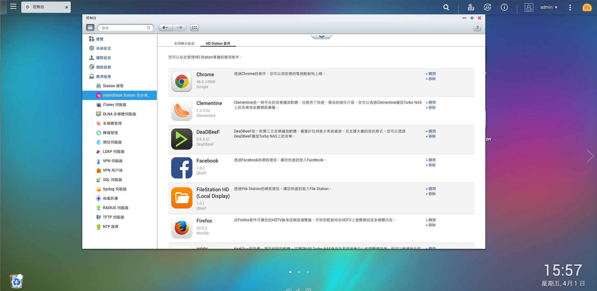Open external devices sync icon

point(487,7)
